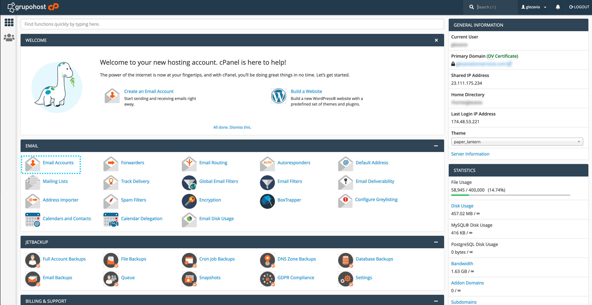The image size is (592, 305).
Task: Open the GDPR Compliance icon
Action: pyautogui.click(x=267, y=279)
